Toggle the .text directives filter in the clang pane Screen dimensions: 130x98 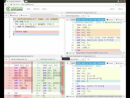click(83, 20)
